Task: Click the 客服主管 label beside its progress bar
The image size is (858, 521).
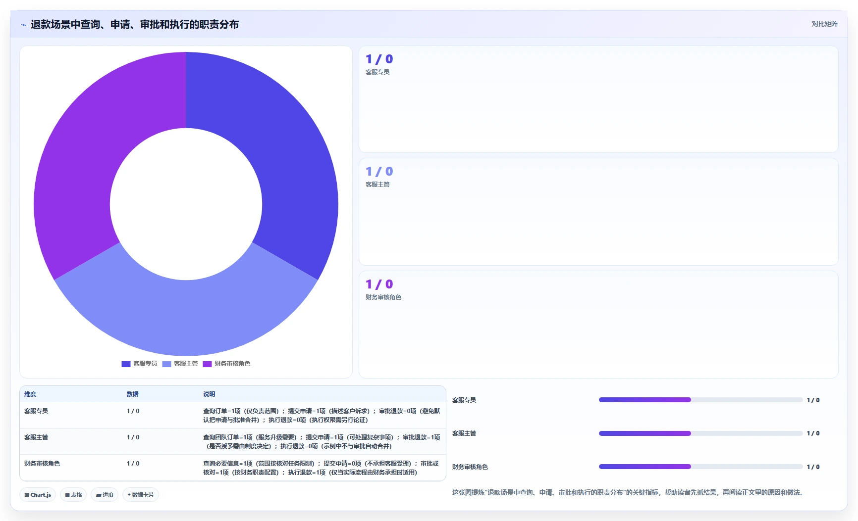Action: [x=464, y=433]
